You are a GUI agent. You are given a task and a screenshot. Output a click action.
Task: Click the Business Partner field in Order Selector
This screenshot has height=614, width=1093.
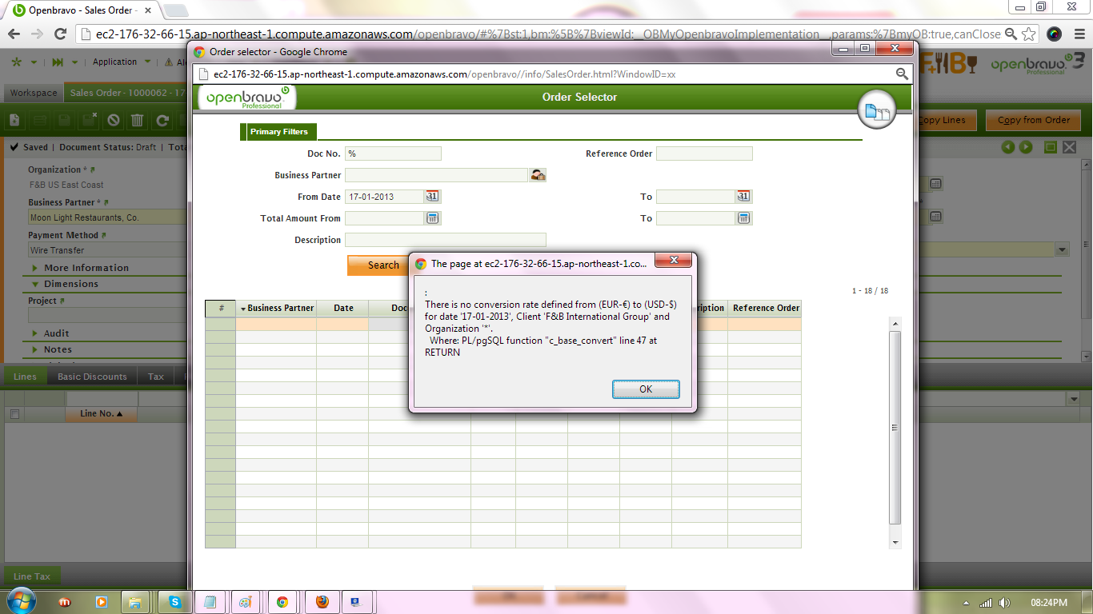pyautogui.click(x=436, y=175)
